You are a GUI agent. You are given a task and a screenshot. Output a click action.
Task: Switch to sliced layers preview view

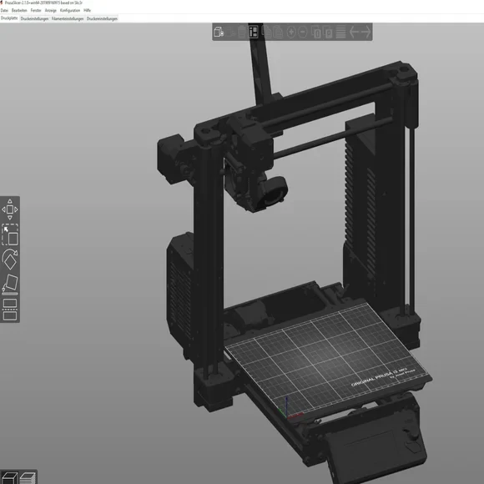click(x=28, y=477)
